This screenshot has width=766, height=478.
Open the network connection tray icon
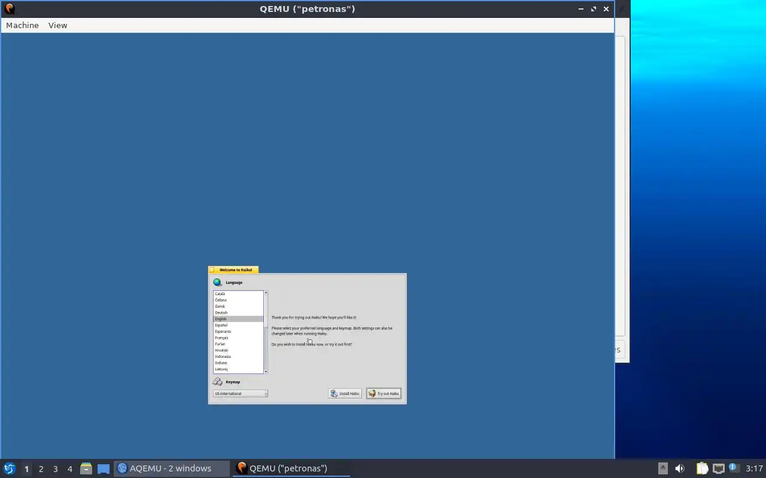pos(719,468)
